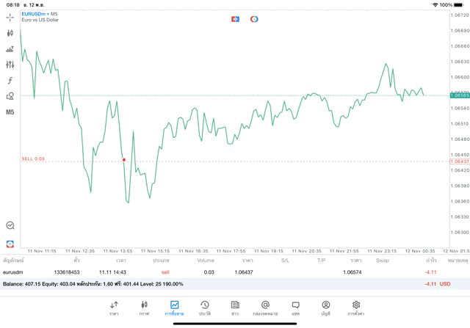Open the Account profile tab
The height and width of the screenshot is (328, 470).
tap(325, 307)
